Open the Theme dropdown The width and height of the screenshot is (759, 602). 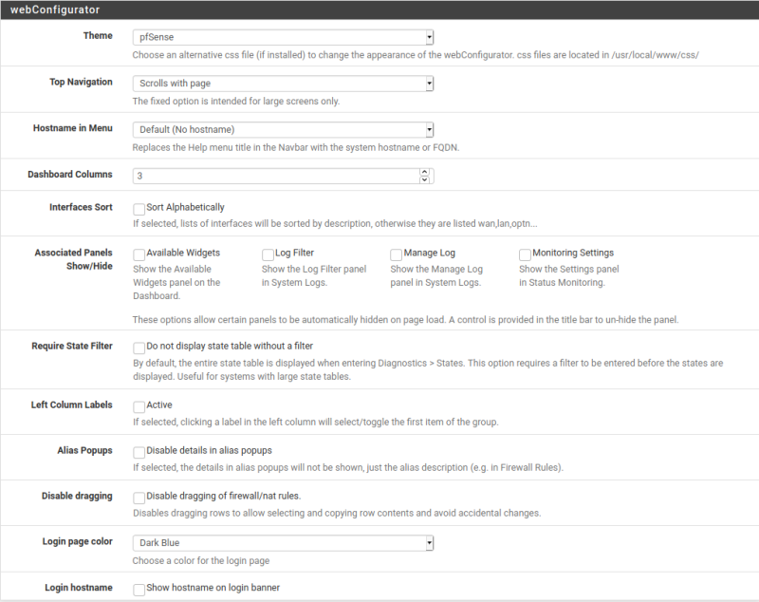pos(283,37)
